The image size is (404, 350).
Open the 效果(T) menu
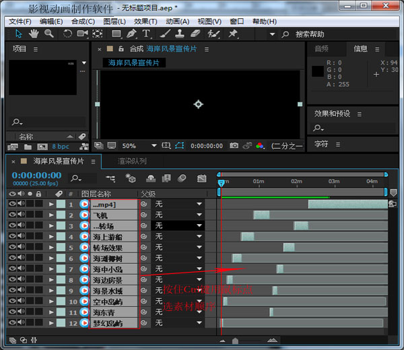[x=145, y=22]
